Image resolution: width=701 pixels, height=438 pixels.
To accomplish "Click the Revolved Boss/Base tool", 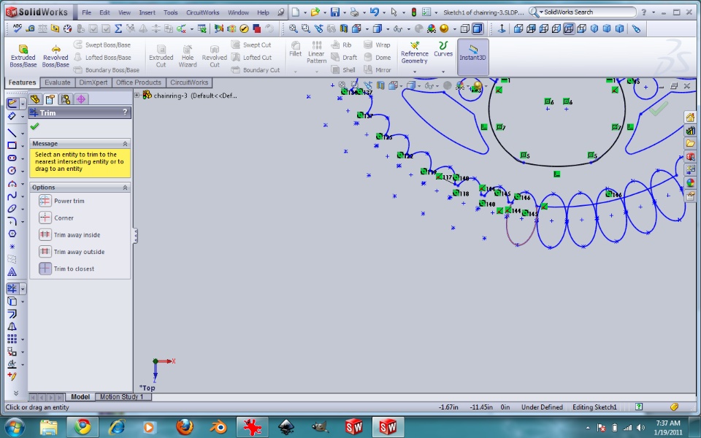I will [x=55, y=56].
